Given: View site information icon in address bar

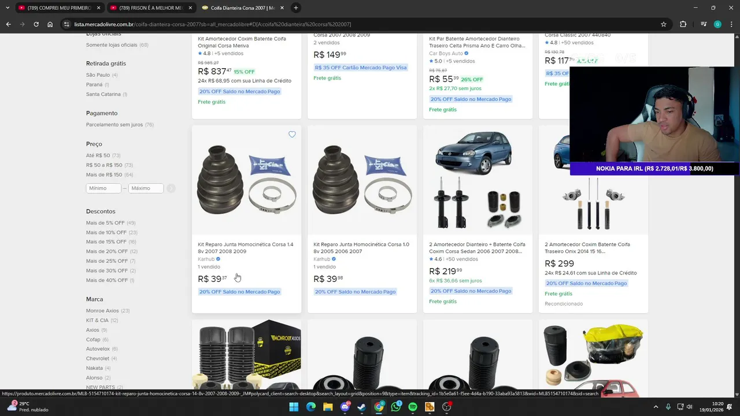Looking at the screenshot, I should (67, 24).
